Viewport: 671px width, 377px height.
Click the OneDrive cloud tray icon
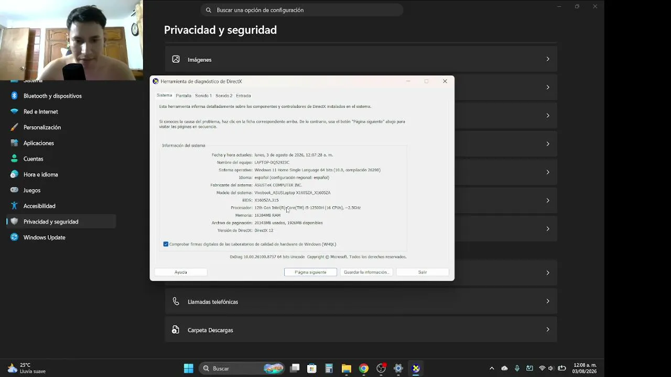(x=504, y=368)
